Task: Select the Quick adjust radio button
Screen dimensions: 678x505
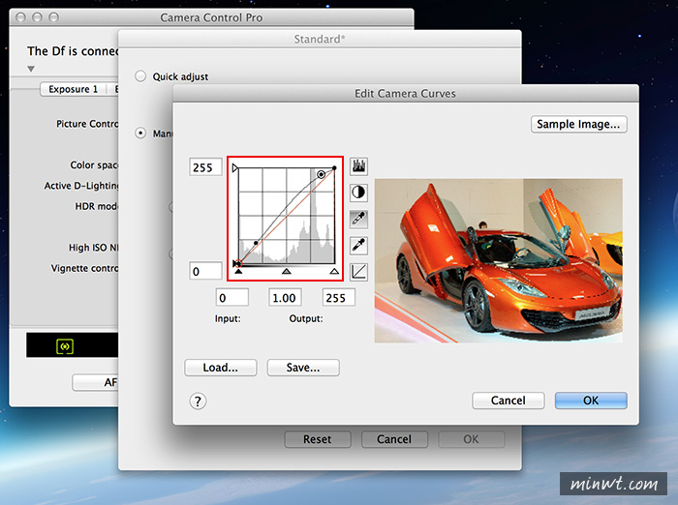Action: pos(140,76)
